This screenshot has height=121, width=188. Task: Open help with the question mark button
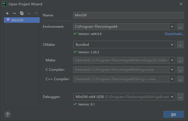tap(8, 114)
